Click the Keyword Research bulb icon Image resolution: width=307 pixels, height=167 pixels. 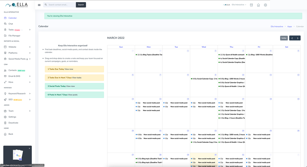[5, 94]
